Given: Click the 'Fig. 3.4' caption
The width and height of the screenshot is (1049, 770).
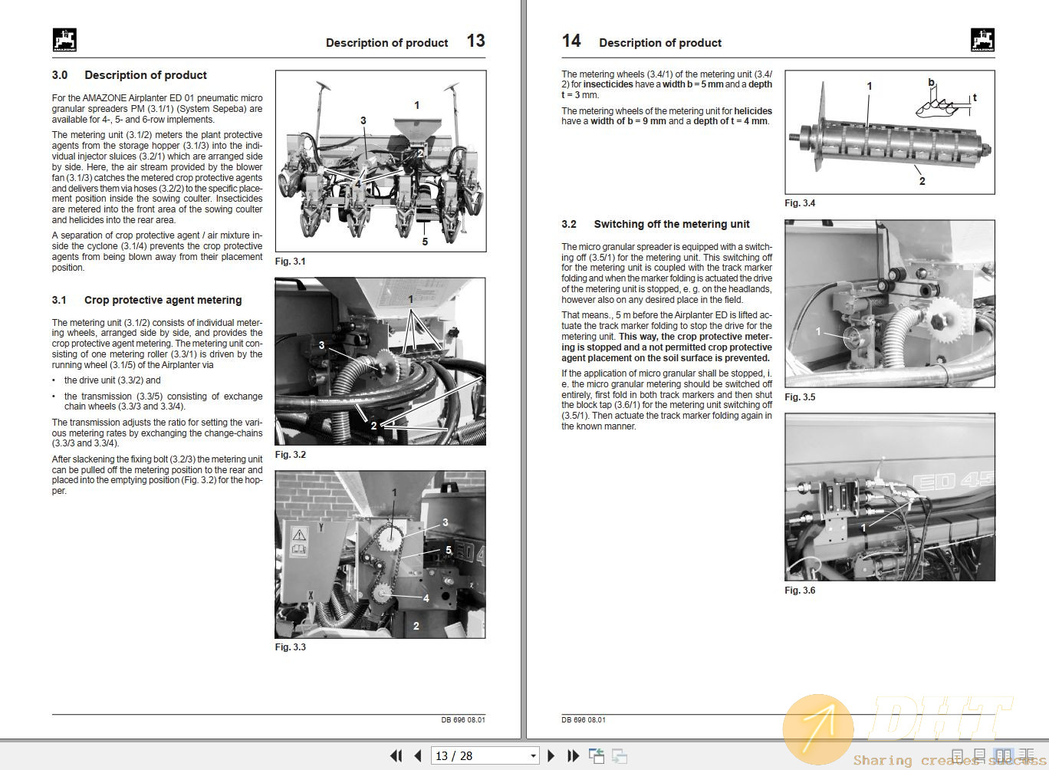Looking at the screenshot, I should (800, 203).
